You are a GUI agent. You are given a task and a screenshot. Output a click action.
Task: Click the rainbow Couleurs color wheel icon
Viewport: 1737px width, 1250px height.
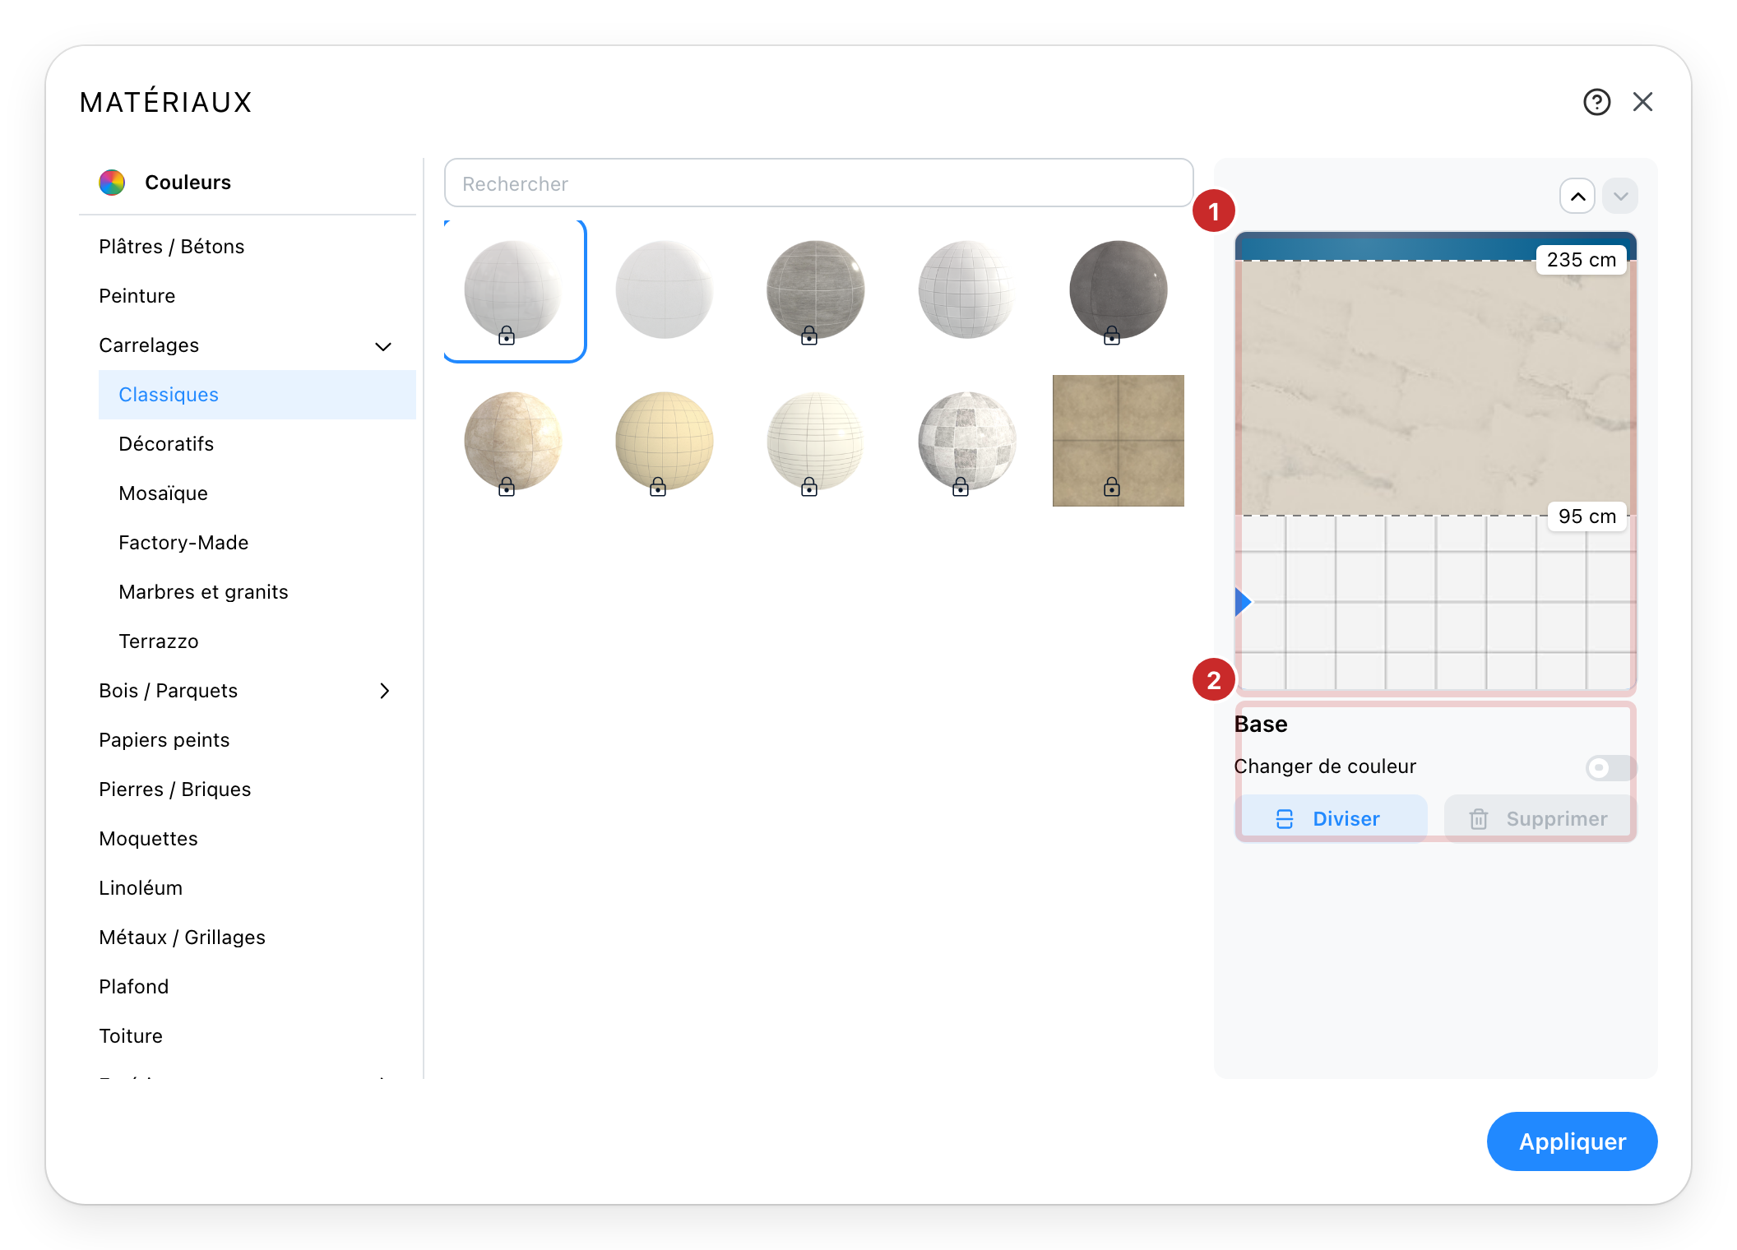click(x=112, y=183)
